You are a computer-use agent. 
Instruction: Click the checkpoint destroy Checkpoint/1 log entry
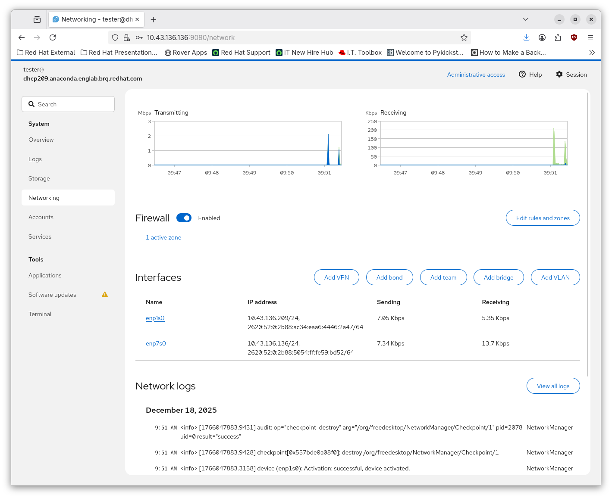(x=364, y=452)
